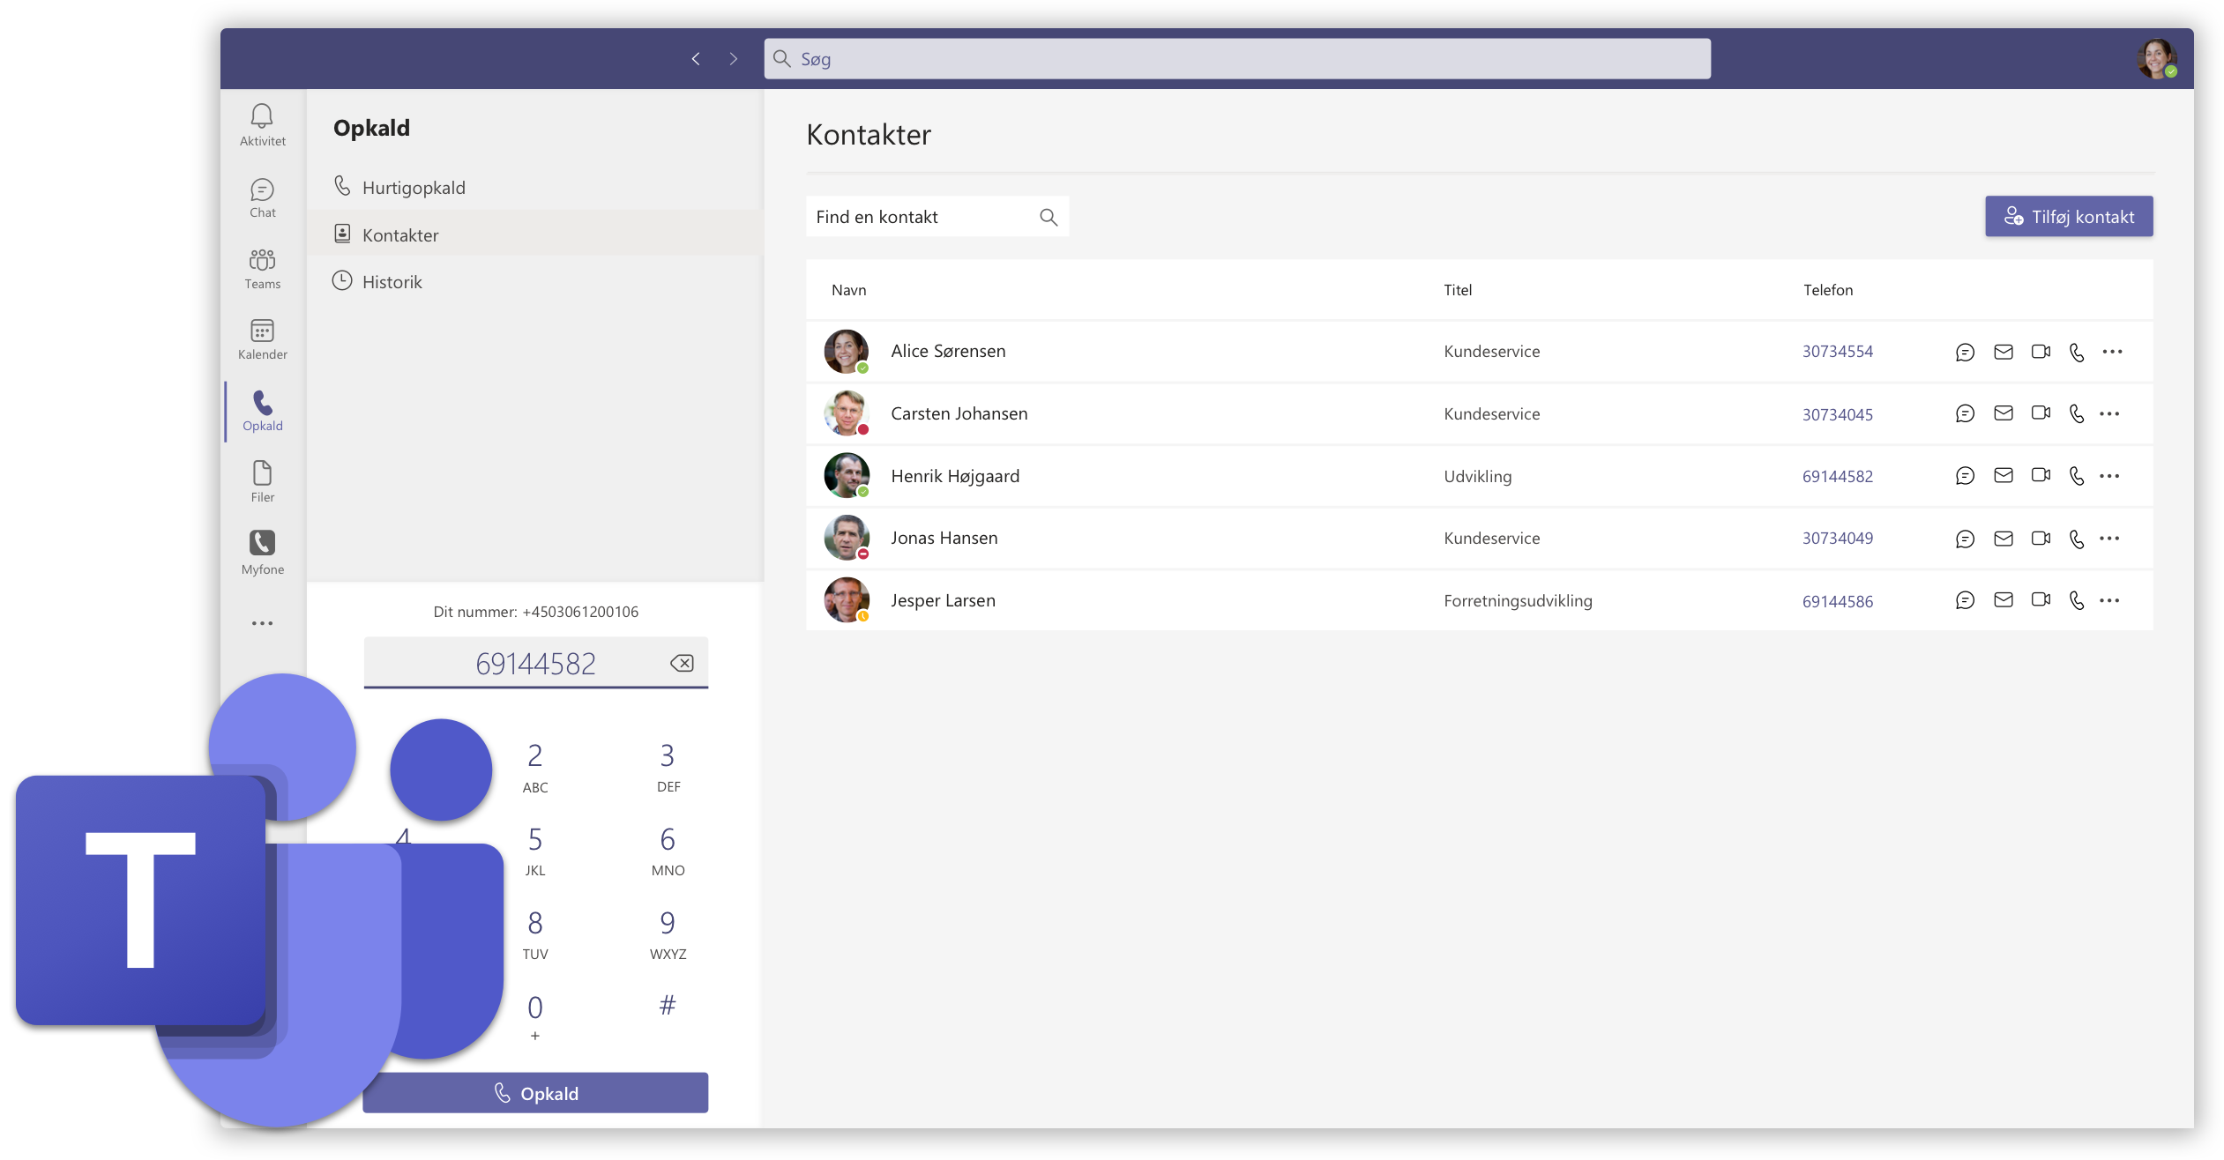Click Alice Sørensen's number 30734554
The image size is (2224, 1160).
pyautogui.click(x=1837, y=352)
